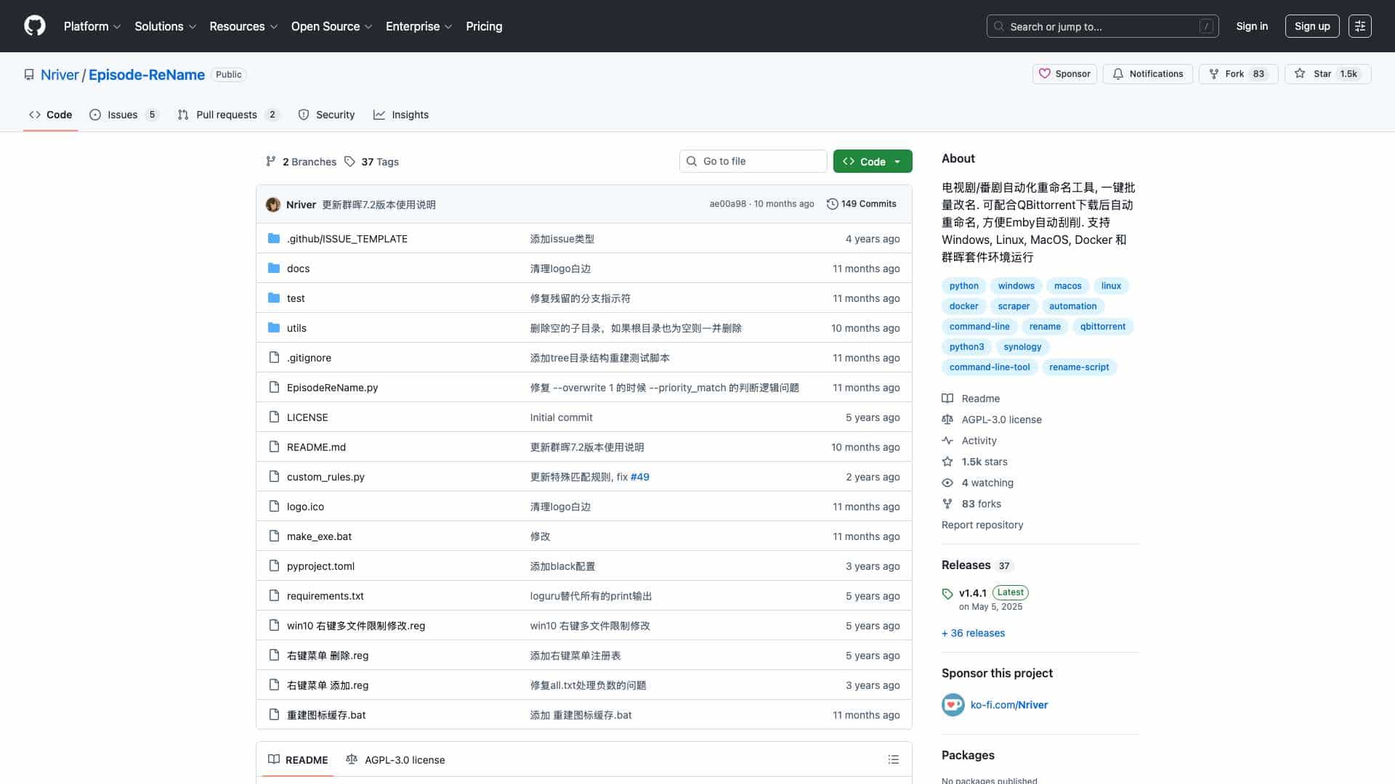1395x784 pixels.
Task: Open the custom_rules.py file
Action: [x=325, y=477]
